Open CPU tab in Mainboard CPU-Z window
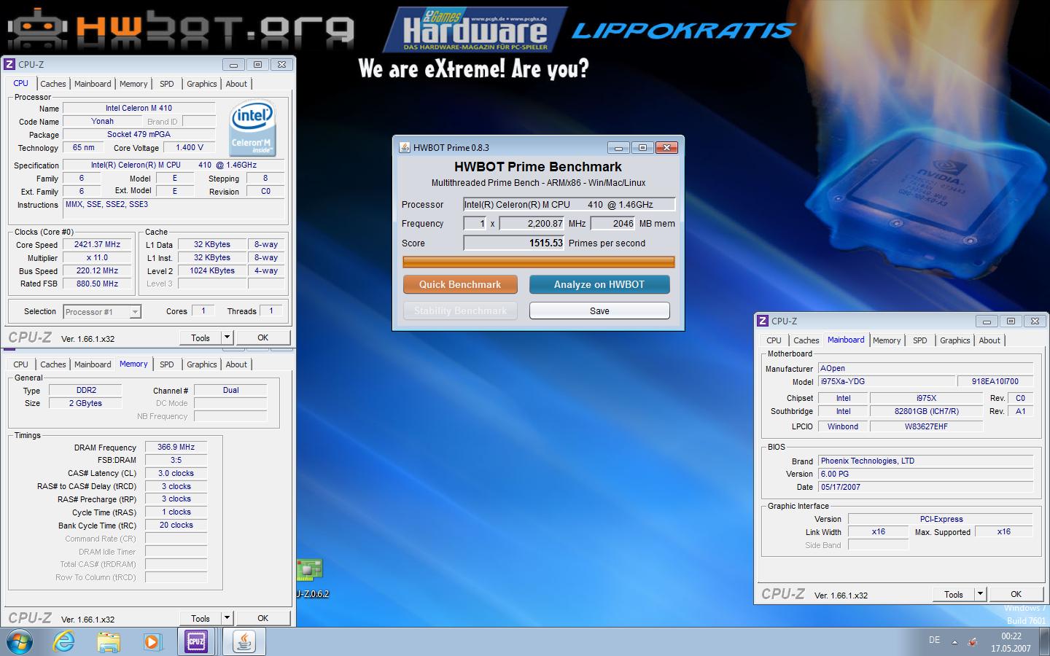 (x=774, y=340)
